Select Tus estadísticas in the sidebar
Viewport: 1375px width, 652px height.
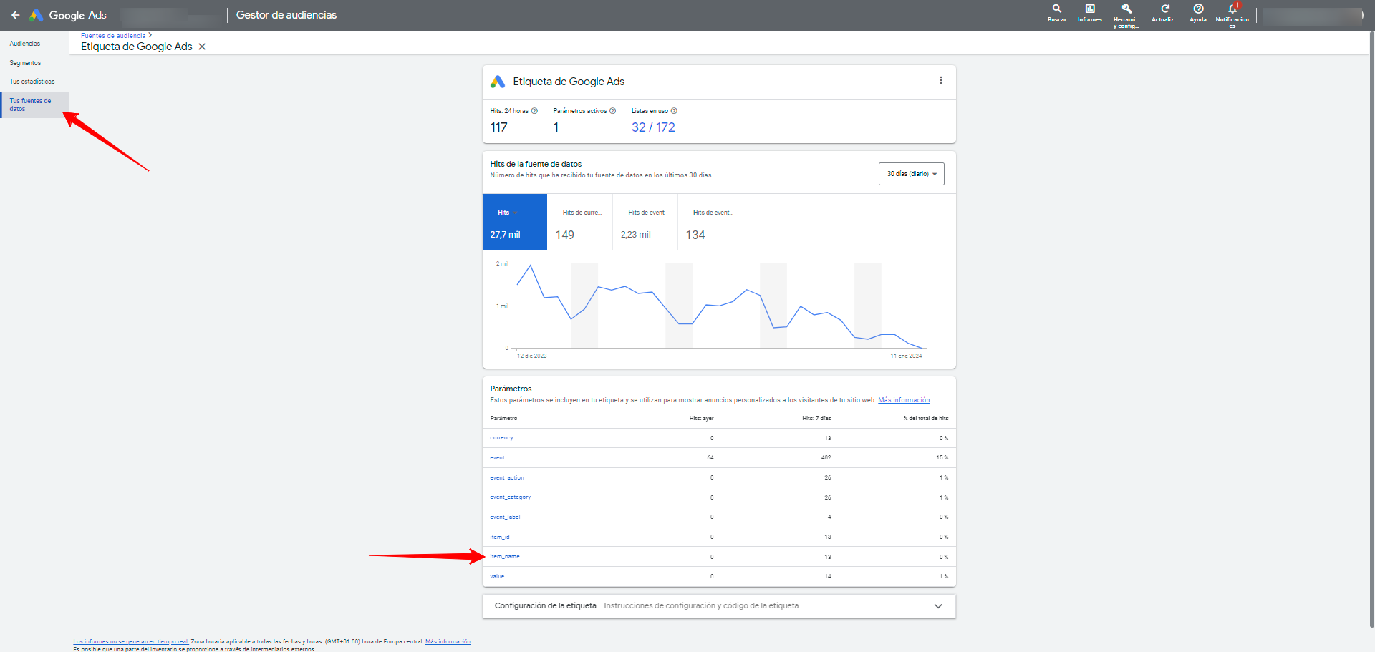(32, 82)
